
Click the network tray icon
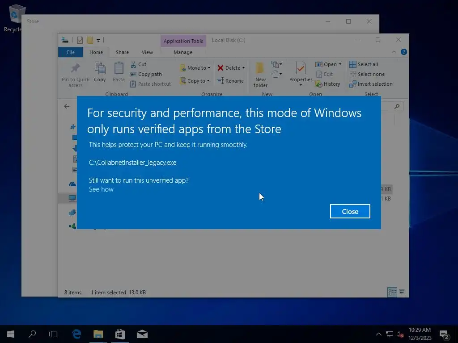(x=390, y=334)
